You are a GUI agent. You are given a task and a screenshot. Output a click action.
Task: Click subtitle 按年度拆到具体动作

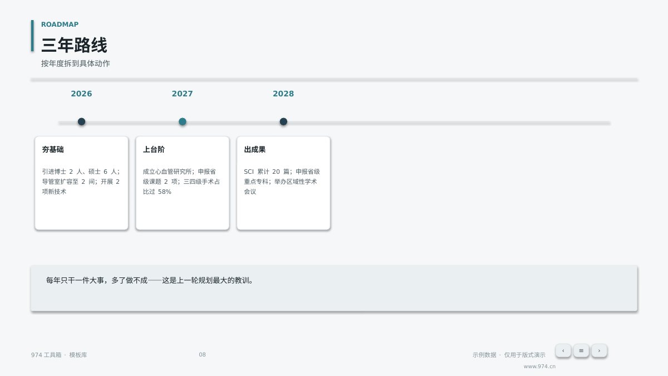(76, 64)
